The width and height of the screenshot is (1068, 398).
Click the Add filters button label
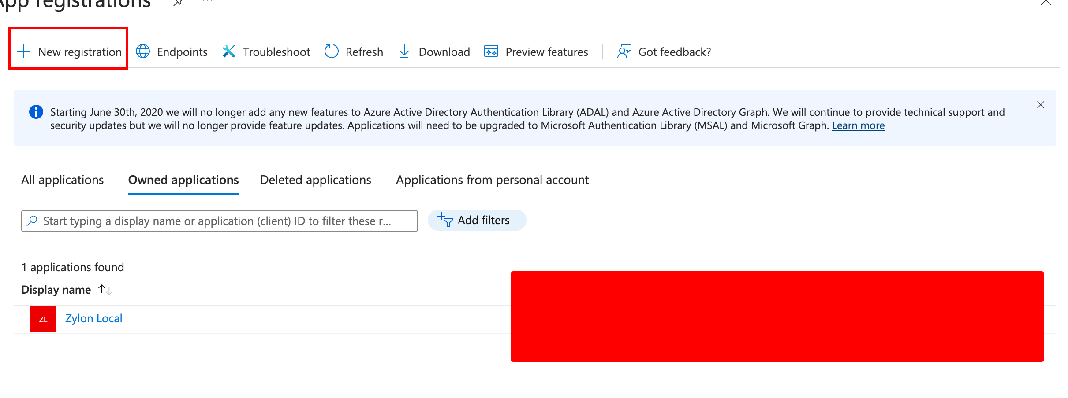(484, 220)
